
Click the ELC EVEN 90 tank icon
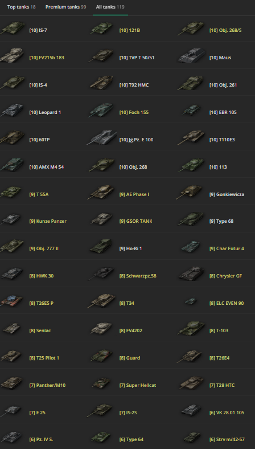(x=190, y=301)
